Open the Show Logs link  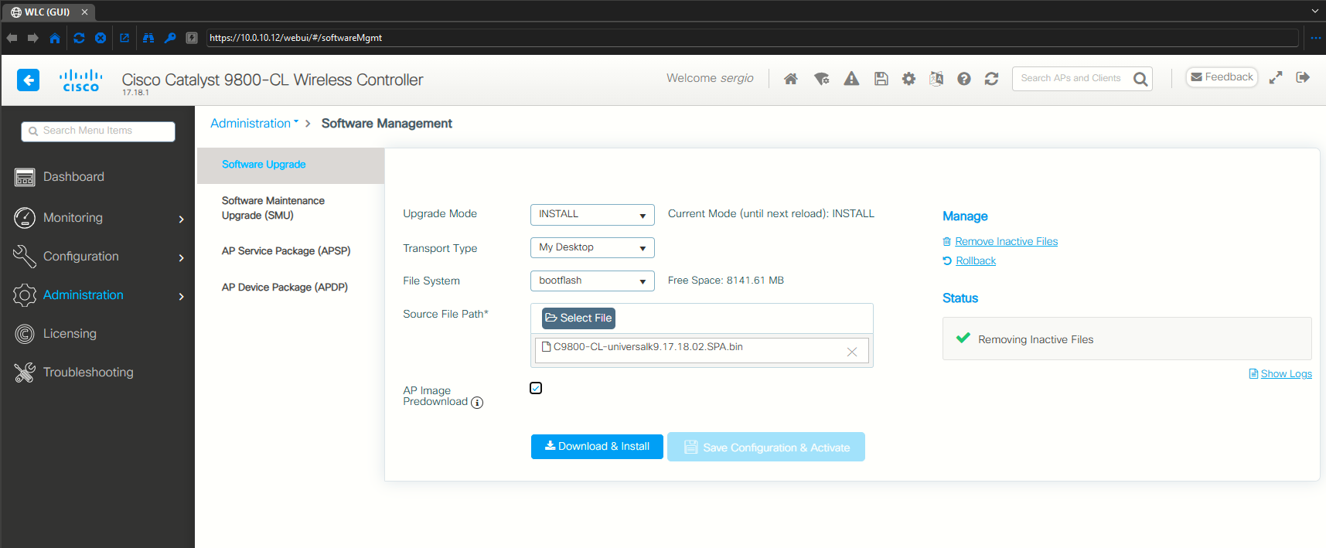click(x=1286, y=374)
